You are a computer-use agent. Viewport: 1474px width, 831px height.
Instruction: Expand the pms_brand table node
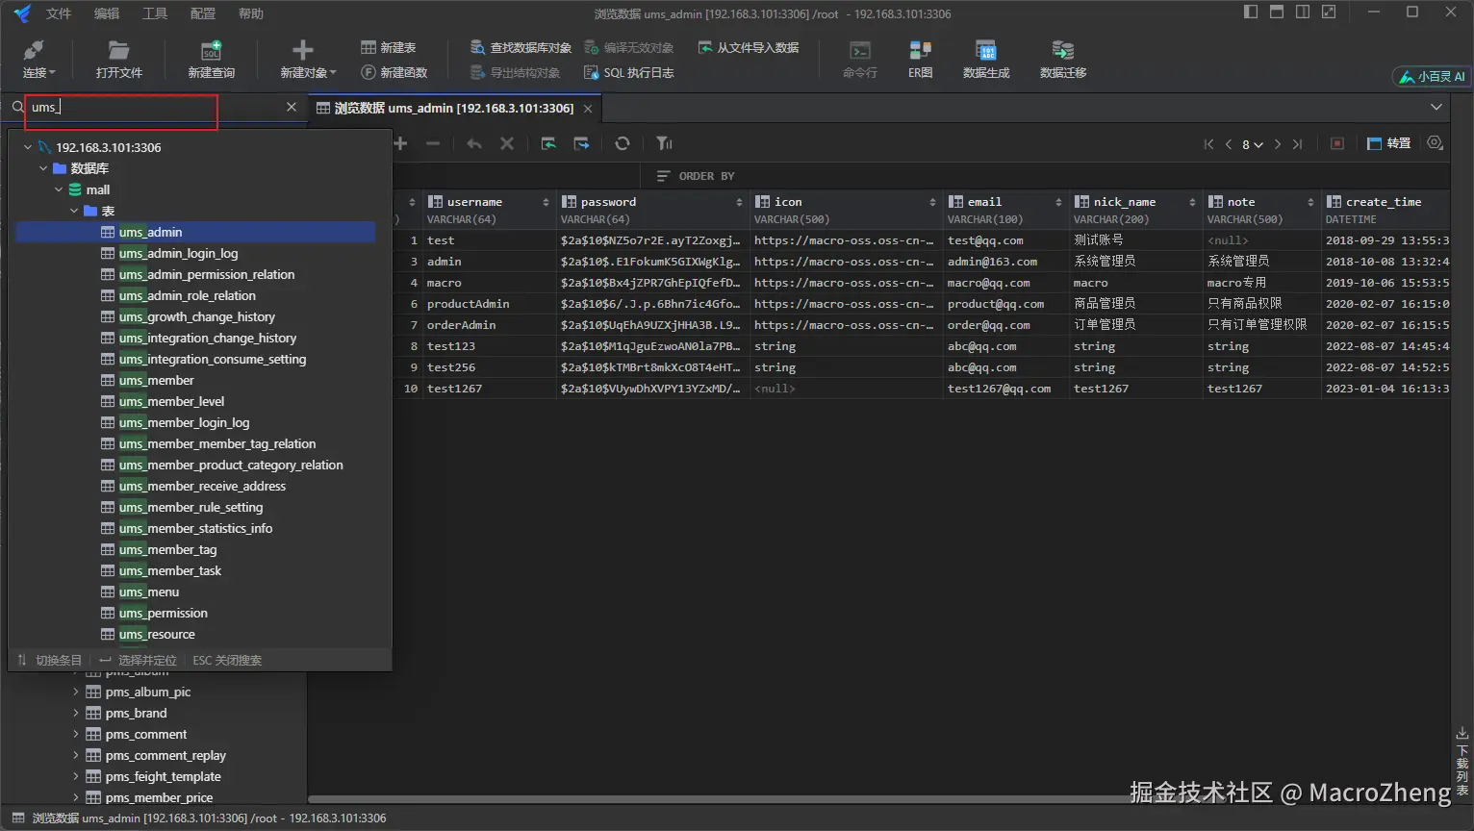pyautogui.click(x=76, y=713)
